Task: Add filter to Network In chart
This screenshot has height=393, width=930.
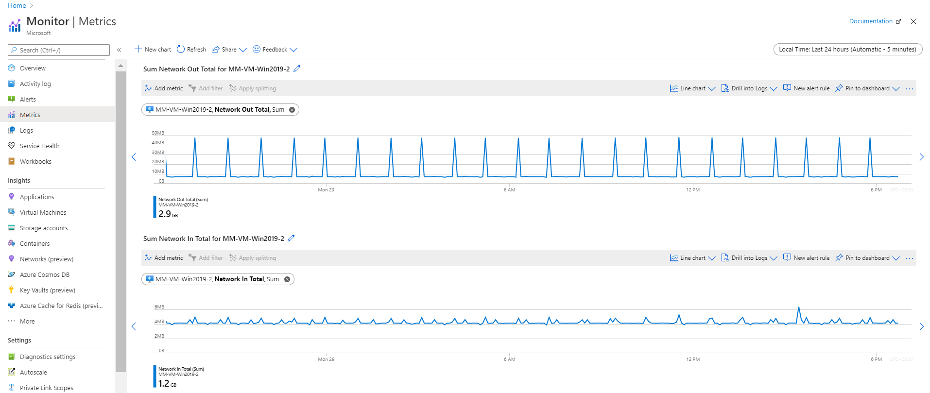Action: [x=206, y=258]
